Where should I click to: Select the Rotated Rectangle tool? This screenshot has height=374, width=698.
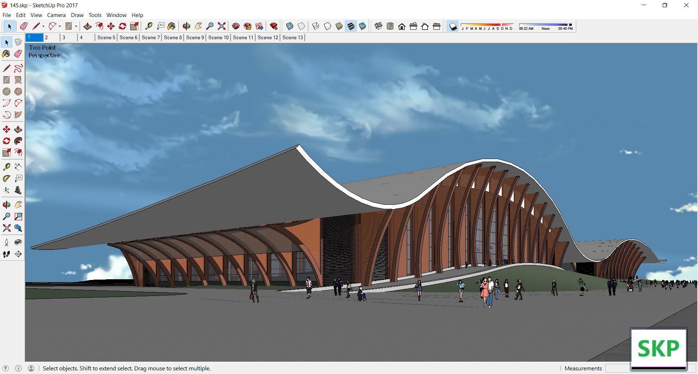(x=18, y=80)
